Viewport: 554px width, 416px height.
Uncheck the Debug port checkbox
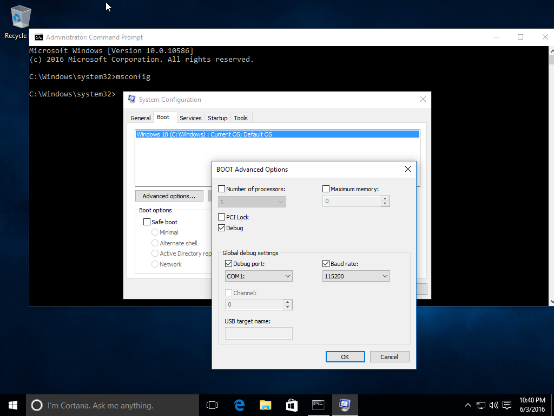click(229, 264)
